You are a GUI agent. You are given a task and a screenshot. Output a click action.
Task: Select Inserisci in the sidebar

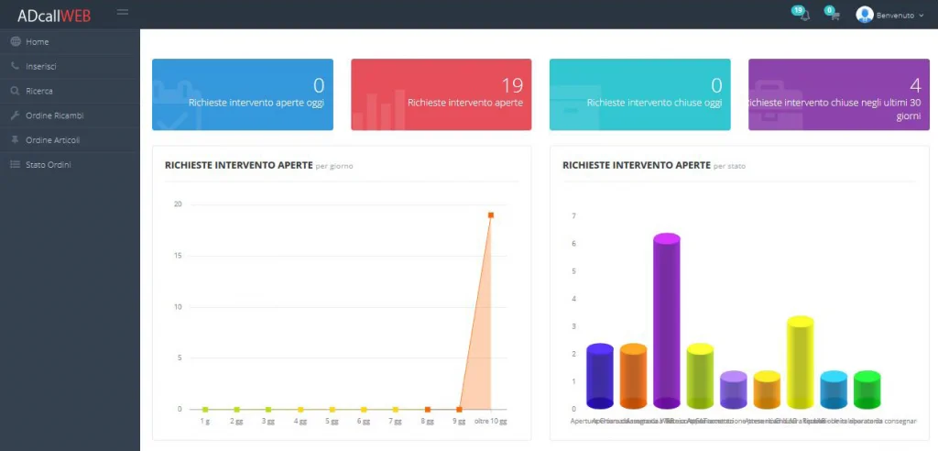41,66
